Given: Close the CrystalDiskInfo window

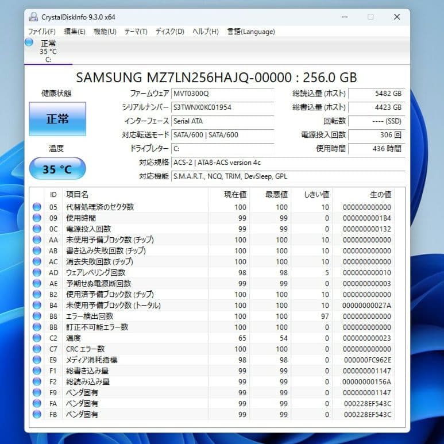Looking at the screenshot, I should coord(397,17).
